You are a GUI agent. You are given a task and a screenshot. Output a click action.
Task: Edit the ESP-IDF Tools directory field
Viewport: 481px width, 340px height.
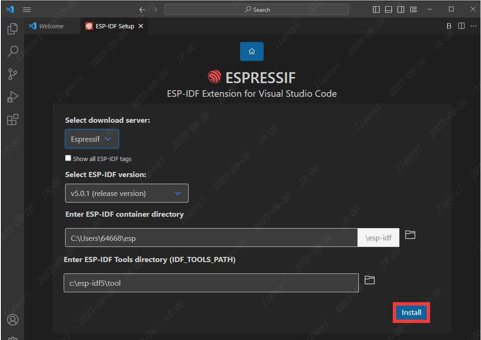point(211,283)
